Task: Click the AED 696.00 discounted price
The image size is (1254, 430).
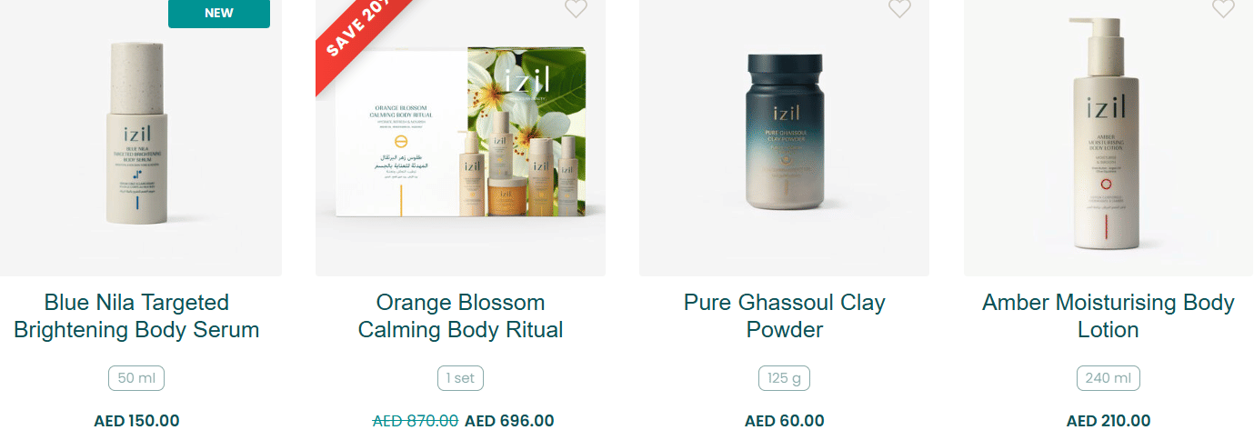Action: pyautogui.click(x=509, y=421)
